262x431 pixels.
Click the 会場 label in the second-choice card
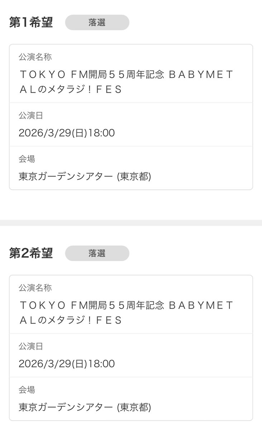pyautogui.click(x=27, y=390)
